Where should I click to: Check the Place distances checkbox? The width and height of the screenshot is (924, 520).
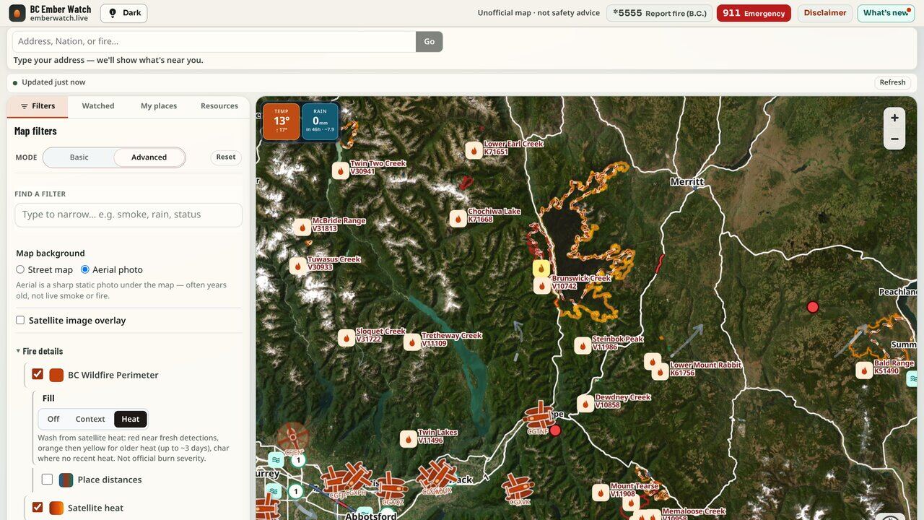tap(47, 480)
